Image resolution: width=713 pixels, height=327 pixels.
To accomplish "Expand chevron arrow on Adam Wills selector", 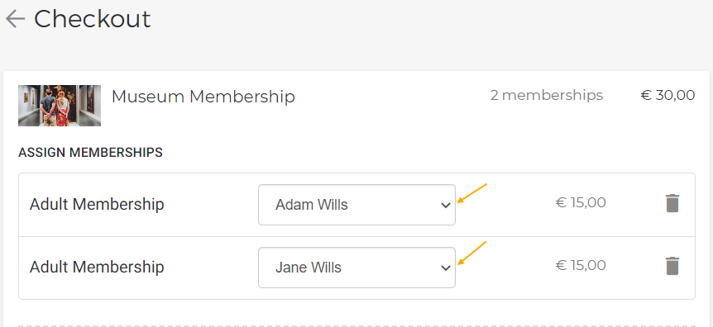I will click(x=446, y=206).
